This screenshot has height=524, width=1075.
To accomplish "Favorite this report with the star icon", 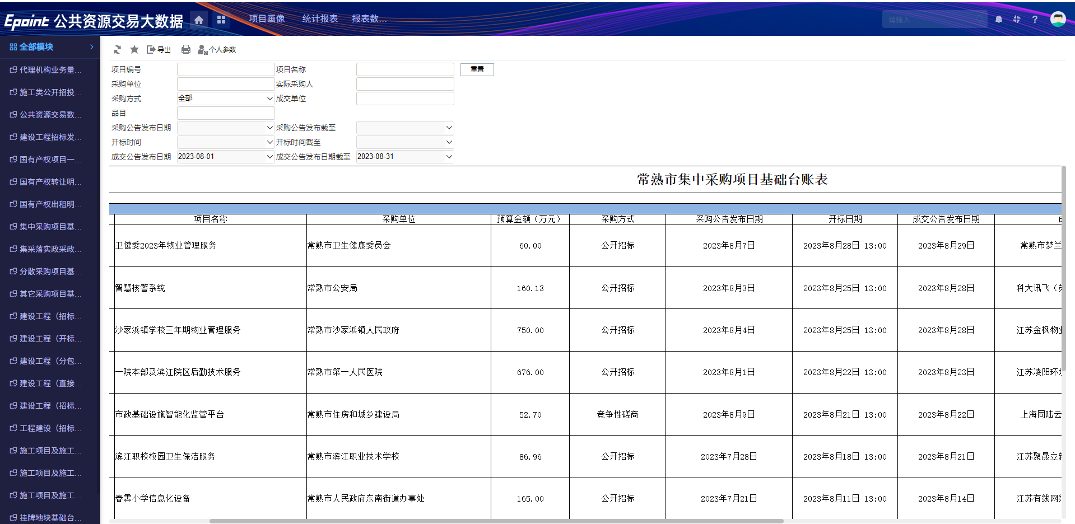I will point(134,50).
